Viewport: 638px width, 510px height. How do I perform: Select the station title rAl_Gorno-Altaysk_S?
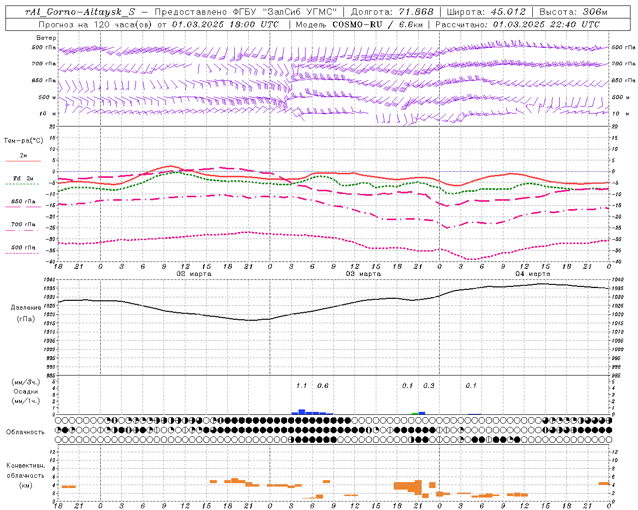pos(80,12)
